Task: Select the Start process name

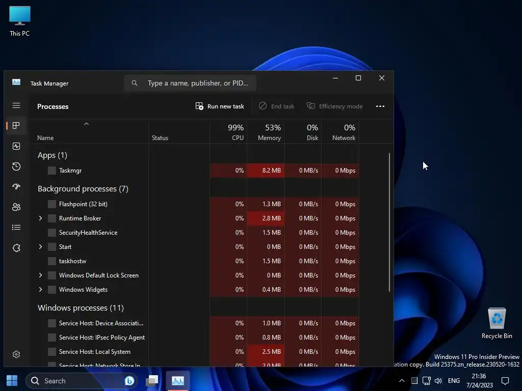Action: (x=65, y=247)
